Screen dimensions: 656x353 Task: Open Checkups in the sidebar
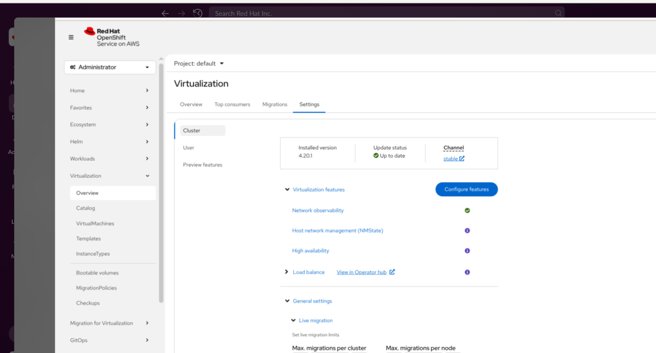(x=88, y=303)
